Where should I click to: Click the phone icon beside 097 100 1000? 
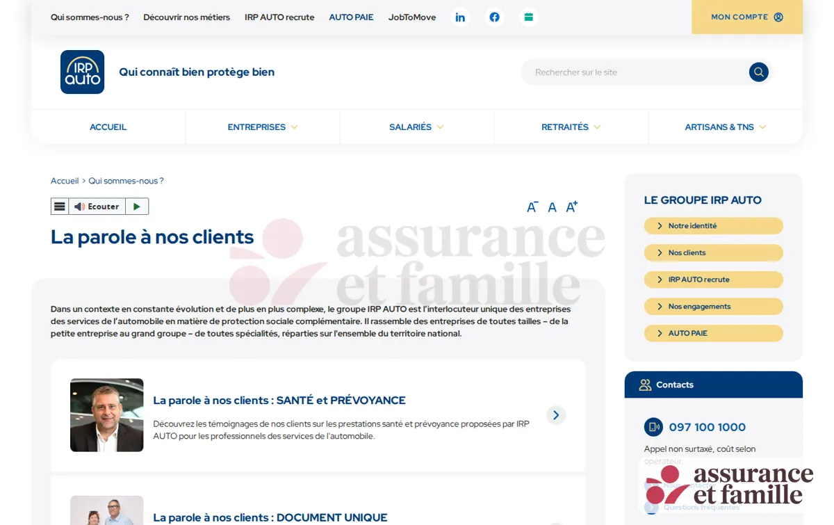point(653,427)
